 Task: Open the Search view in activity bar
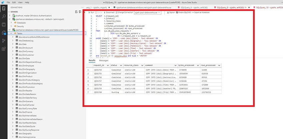[x=4, y=17]
